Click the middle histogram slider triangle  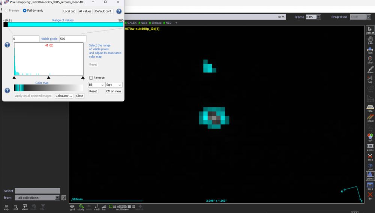(x=48, y=78)
